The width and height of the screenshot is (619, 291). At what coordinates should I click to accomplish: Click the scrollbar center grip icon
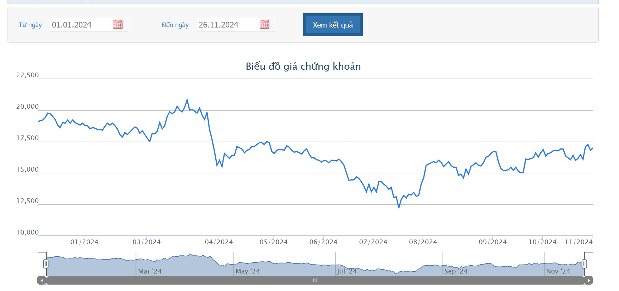315,281
